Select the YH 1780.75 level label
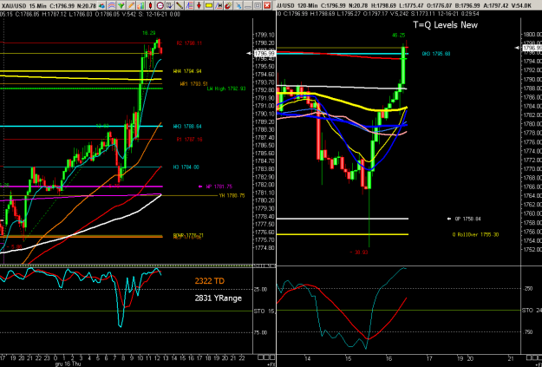The width and height of the screenshot is (542, 367). coord(232,196)
